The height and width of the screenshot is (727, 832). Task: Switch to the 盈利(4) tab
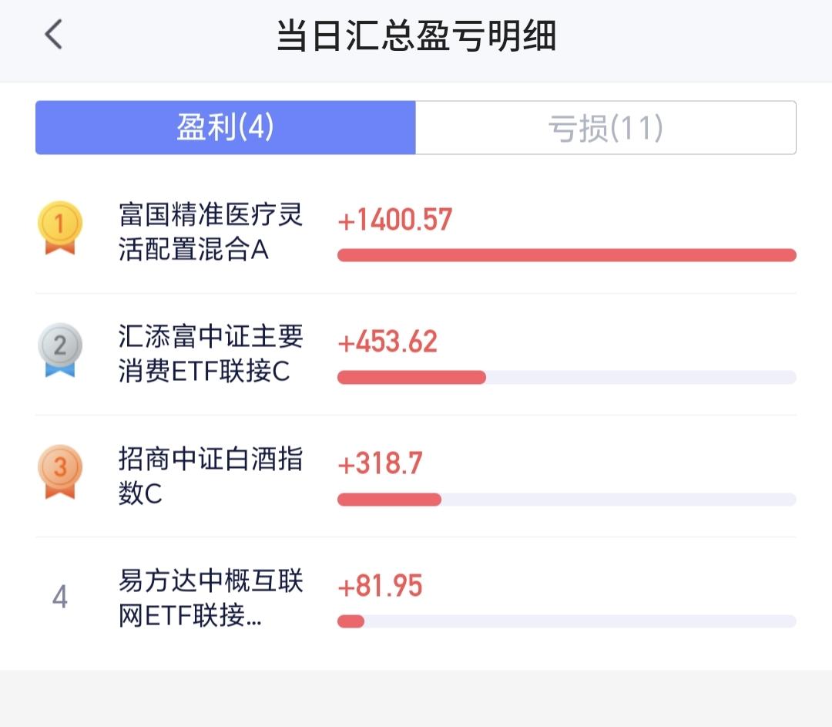225,128
